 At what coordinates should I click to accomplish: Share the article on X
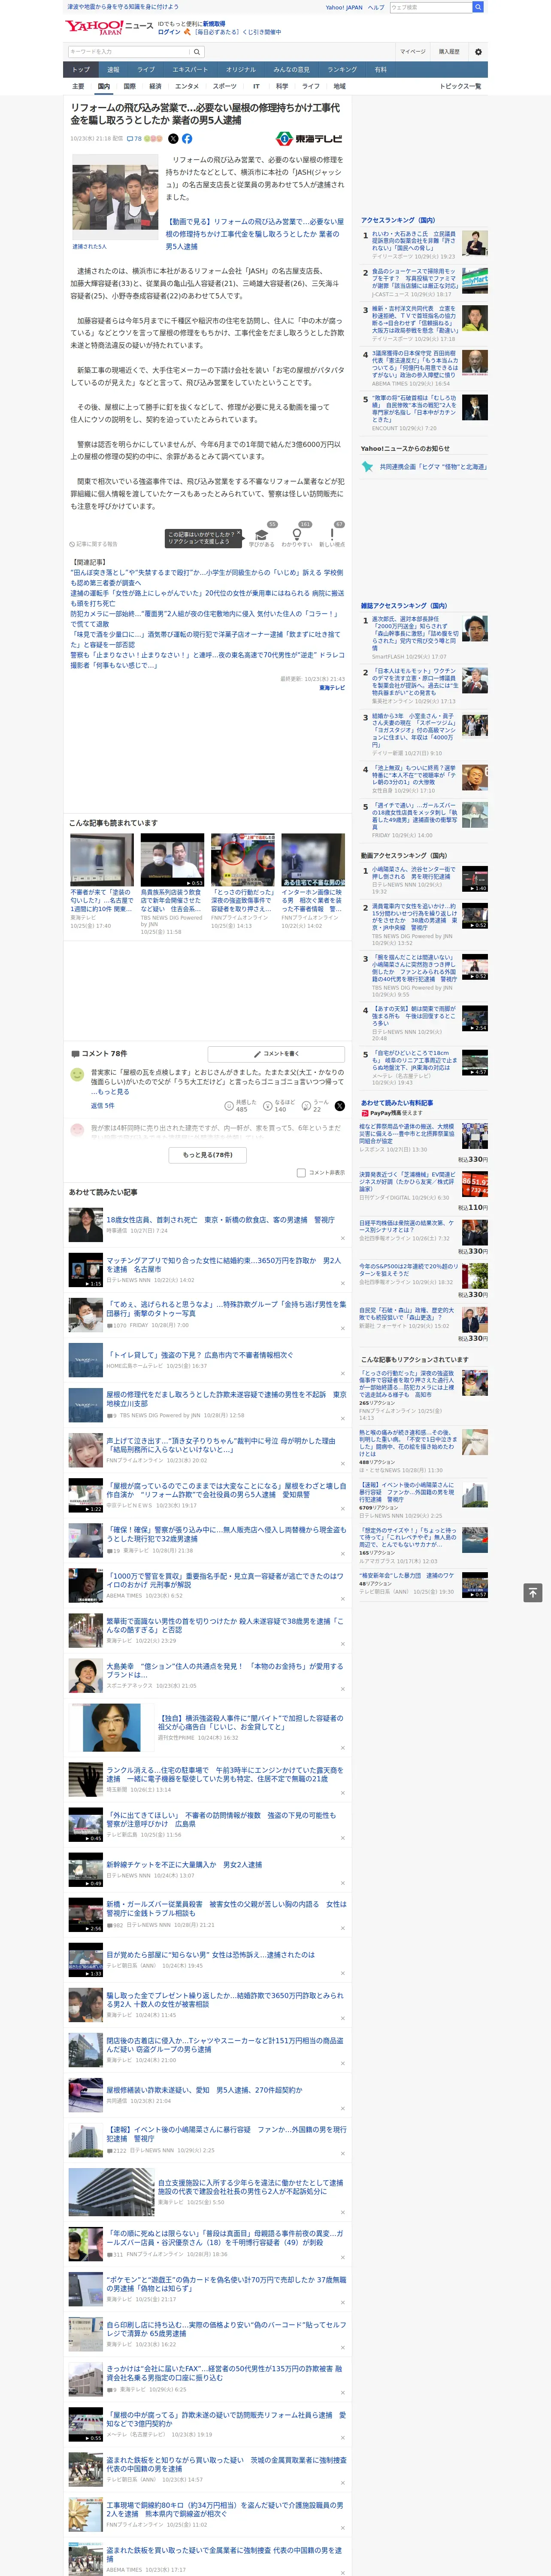tap(173, 139)
